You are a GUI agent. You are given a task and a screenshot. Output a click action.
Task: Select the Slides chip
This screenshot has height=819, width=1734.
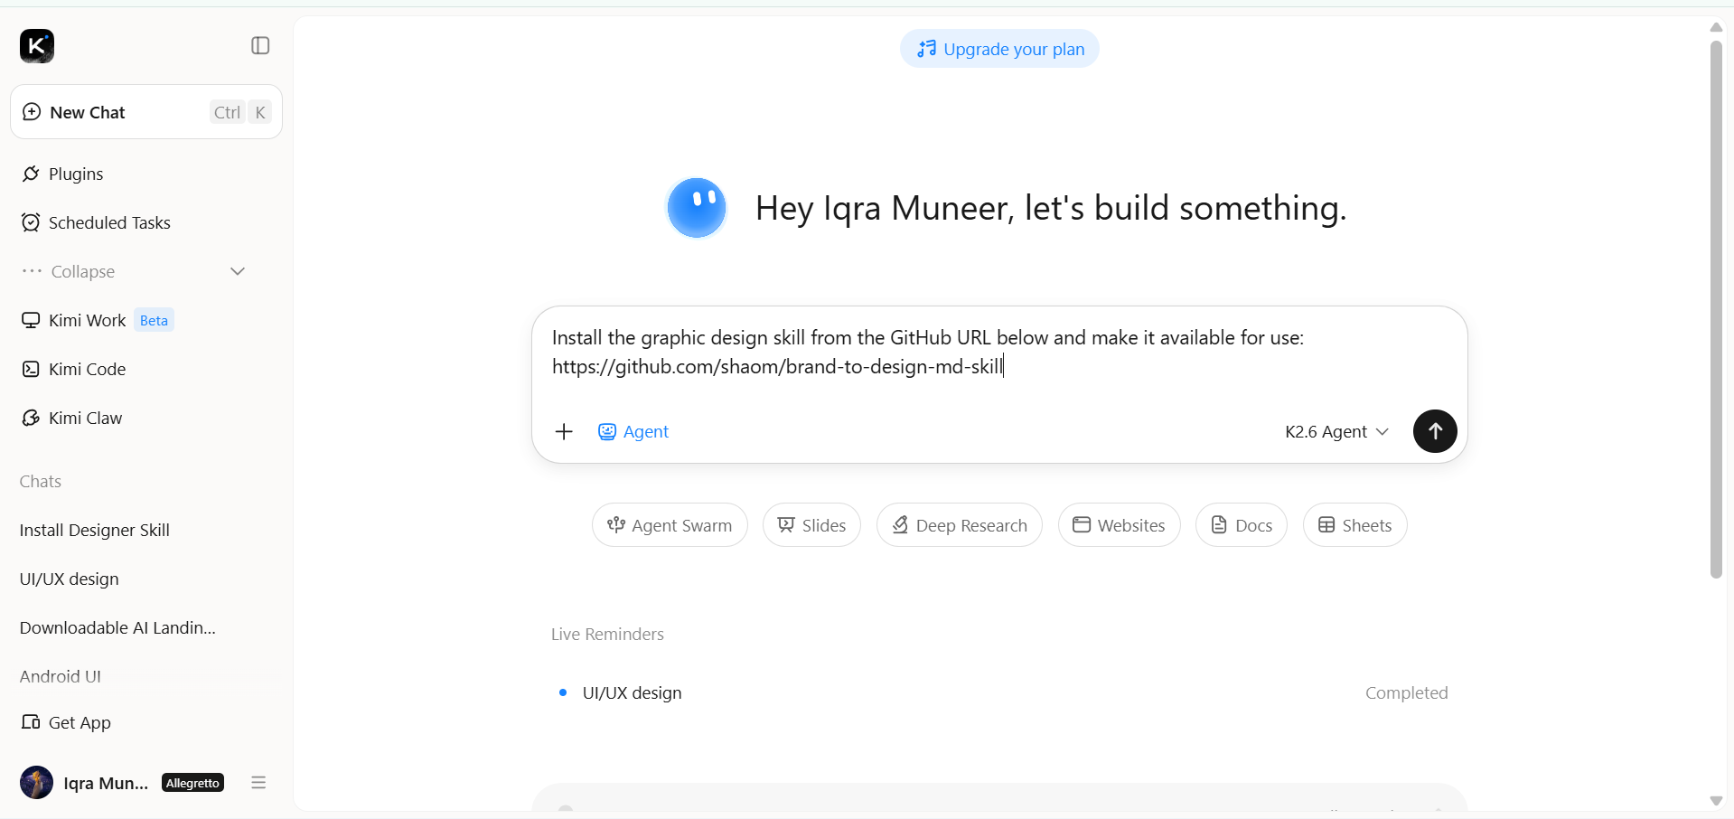pyautogui.click(x=811, y=525)
